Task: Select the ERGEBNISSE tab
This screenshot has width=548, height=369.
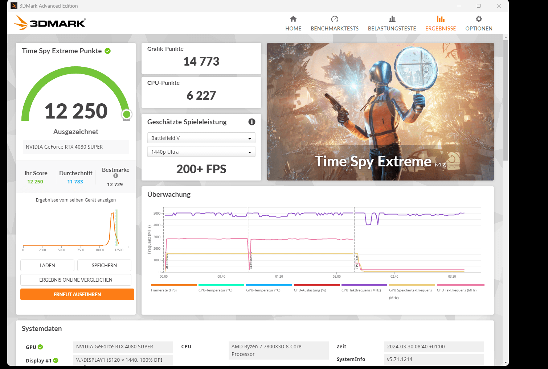Action: click(x=441, y=24)
